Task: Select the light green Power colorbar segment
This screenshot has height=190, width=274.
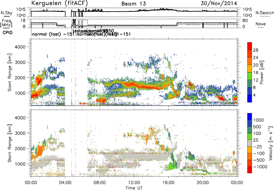Action: point(250,76)
